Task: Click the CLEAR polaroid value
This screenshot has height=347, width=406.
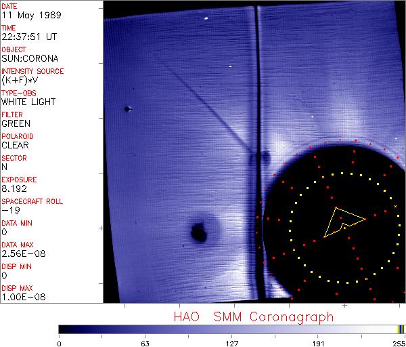Action: point(15,145)
